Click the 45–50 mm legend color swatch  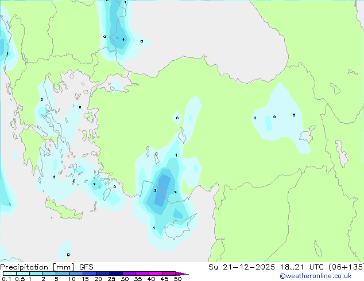pyautogui.click(x=169, y=274)
